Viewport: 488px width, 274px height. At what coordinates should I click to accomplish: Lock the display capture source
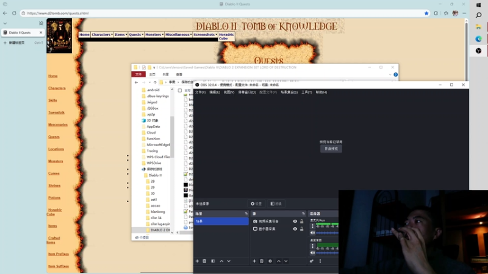tap(301, 229)
